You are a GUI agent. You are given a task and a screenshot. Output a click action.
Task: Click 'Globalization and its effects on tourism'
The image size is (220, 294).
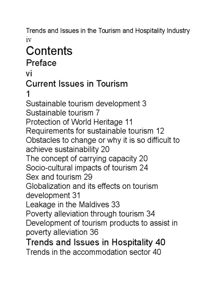[x=92, y=186]
